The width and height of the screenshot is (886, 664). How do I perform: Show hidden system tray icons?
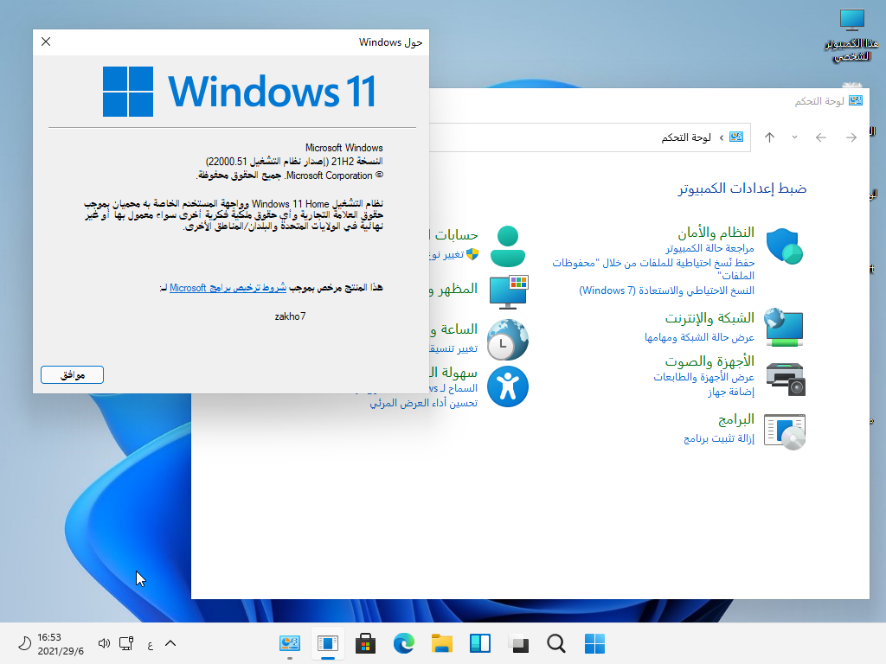point(170,643)
